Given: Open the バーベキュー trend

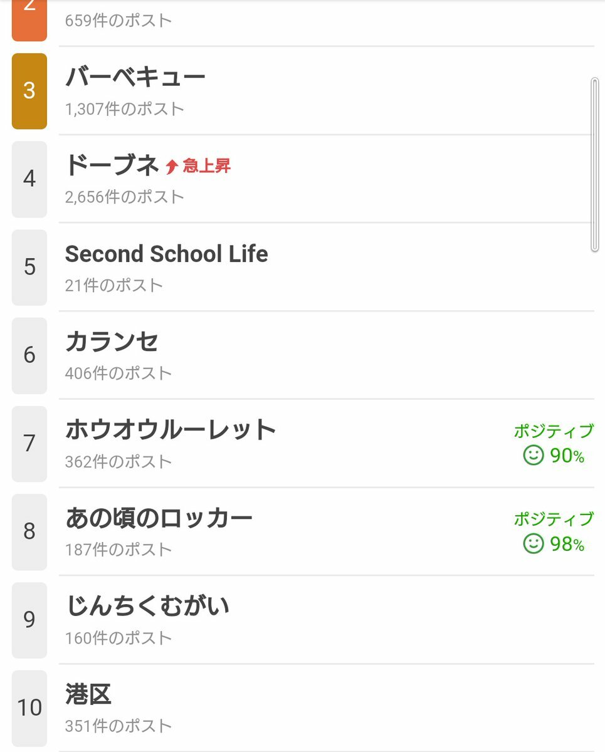Looking at the screenshot, I should coord(326,91).
